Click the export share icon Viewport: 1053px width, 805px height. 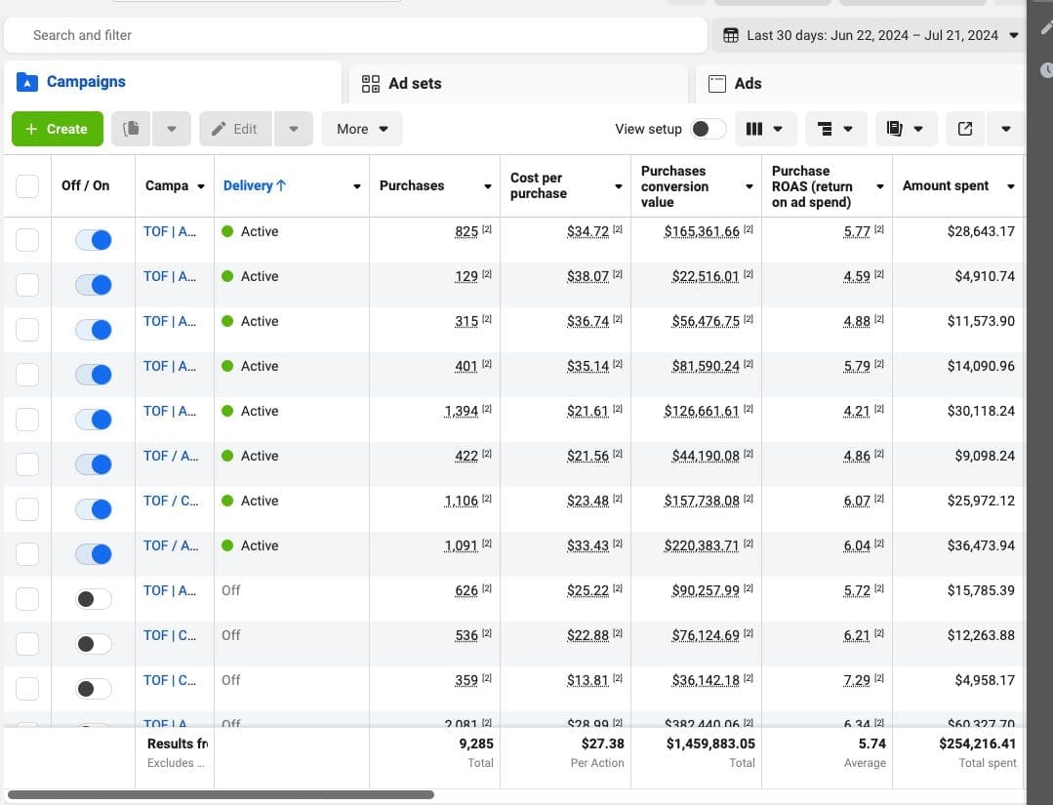click(965, 129)
